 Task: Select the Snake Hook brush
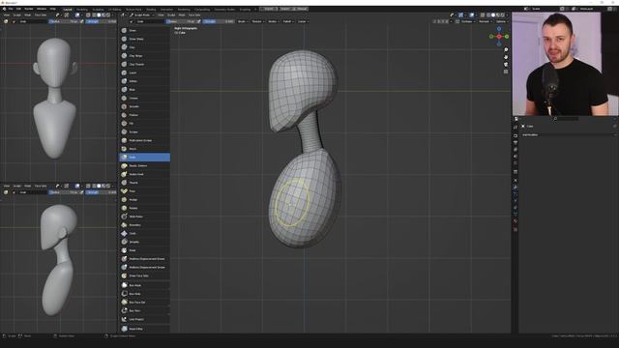point(144,174)
